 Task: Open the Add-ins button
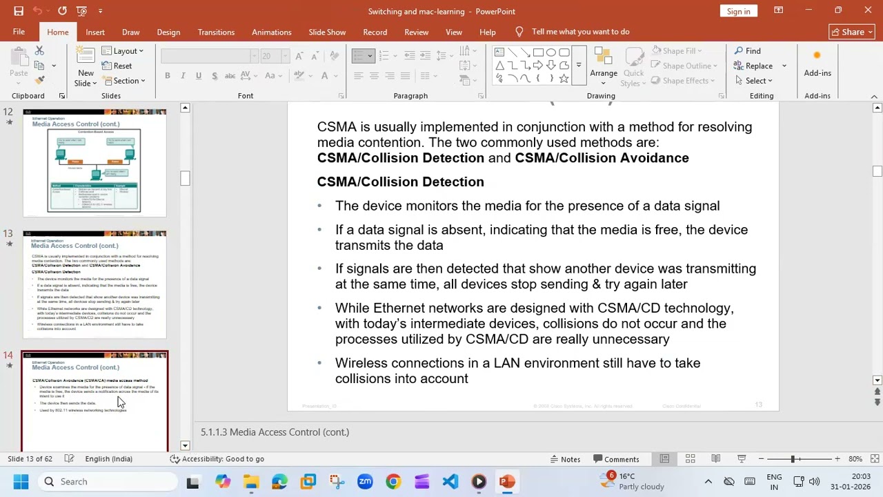click(817, 64)
